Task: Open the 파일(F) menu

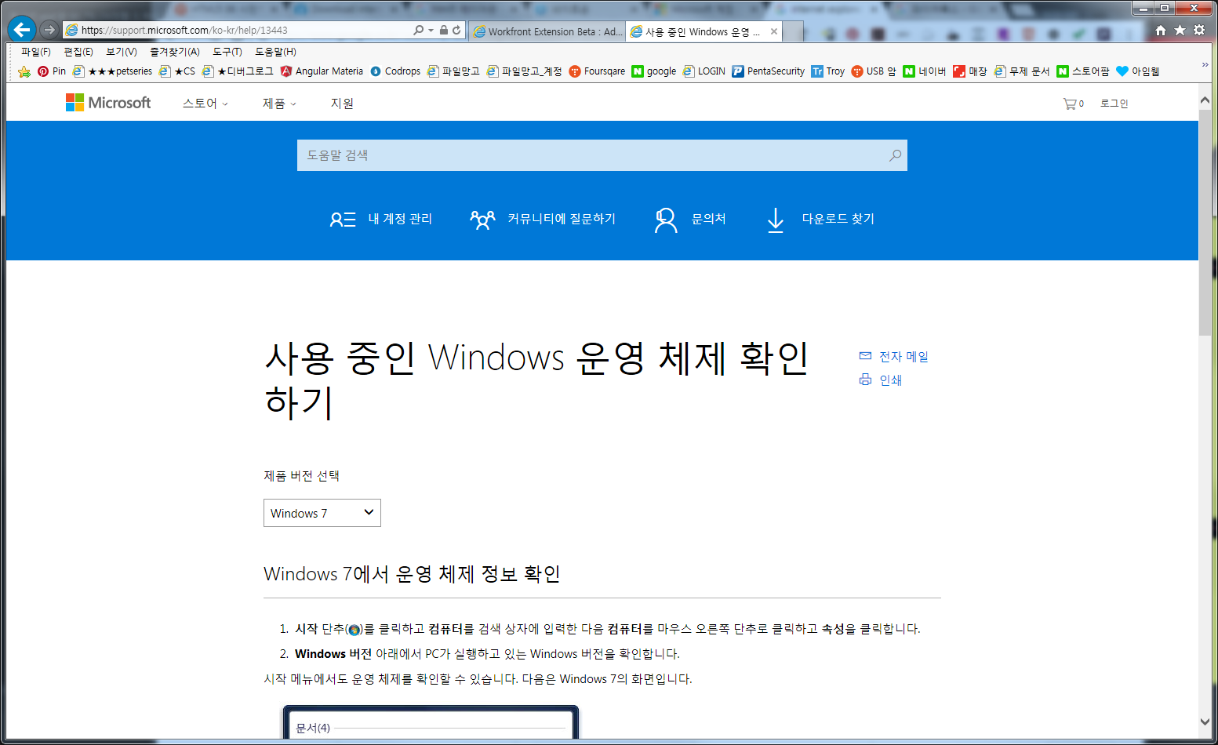Action: point(36,52)
